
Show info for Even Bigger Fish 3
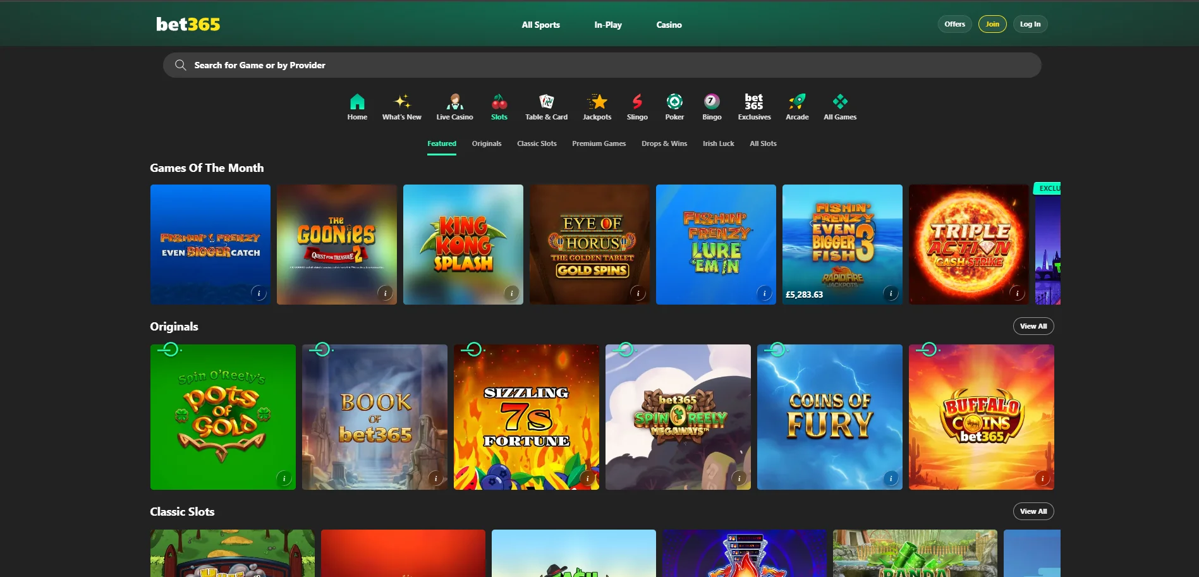[891, 293]
